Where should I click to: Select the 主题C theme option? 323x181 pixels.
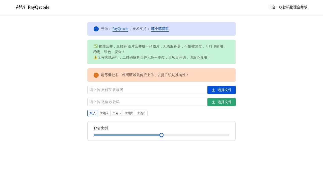click(x=129, y=113)
